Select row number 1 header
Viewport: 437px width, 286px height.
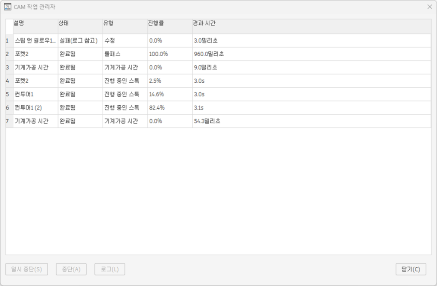(x=9, y=40)
